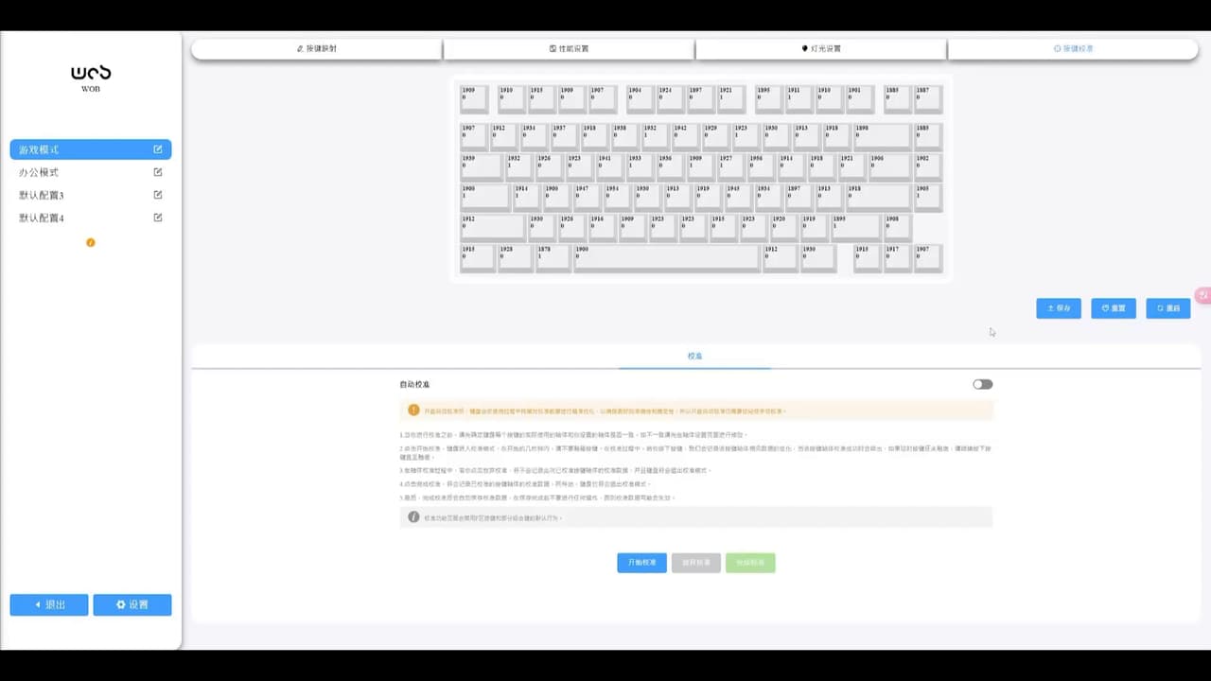The image size is (1211, 681).
Task: Click edit icon beside 默认配置3
Action: tap(158, 195)
